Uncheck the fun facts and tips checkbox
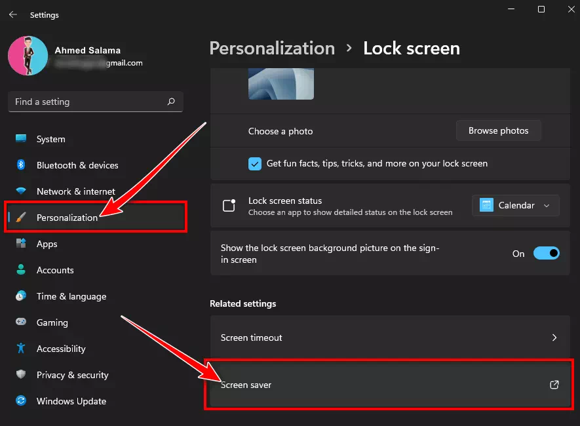The width and height of the screenshot is (580, 426). [x=255, y=163]
